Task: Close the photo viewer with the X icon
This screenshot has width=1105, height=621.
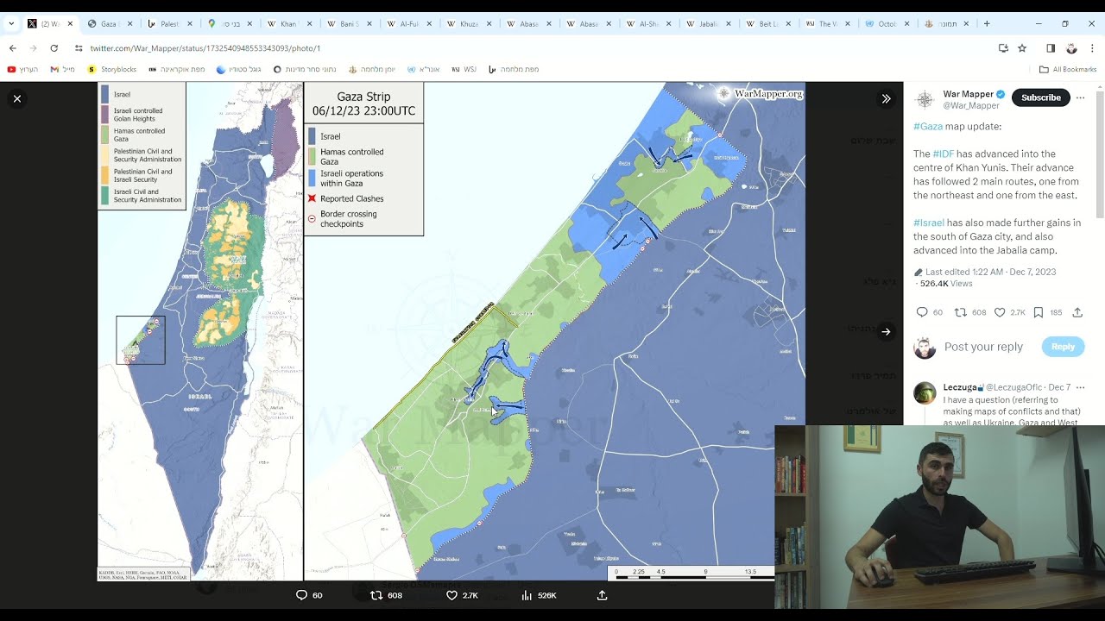Action: pyautogui.click(x=17, y=99)
